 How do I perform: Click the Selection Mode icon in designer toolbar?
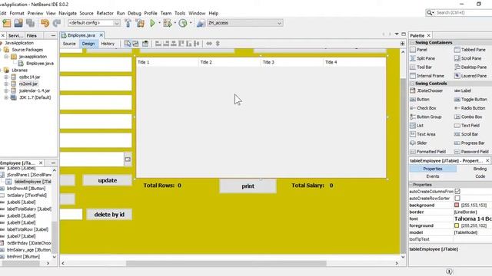point(128,44)
